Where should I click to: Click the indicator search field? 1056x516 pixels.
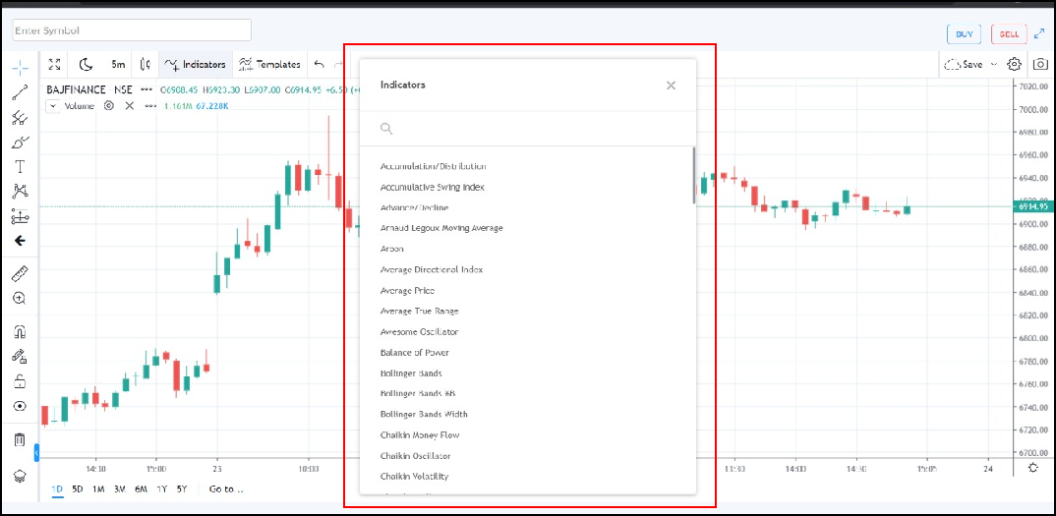[531, 129]
